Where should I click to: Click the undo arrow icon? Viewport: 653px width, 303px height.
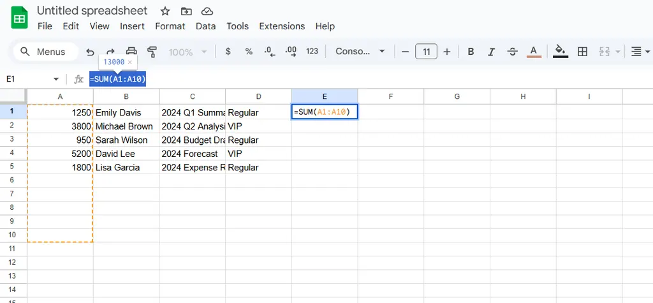(x=90, y=52)
